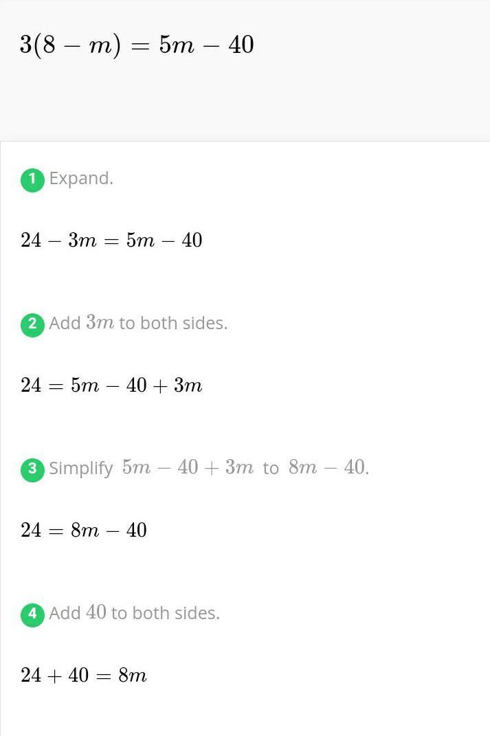490x736 pixels.
Task: Click the equation 24 = 8m − 40
Action: point(83,530)
